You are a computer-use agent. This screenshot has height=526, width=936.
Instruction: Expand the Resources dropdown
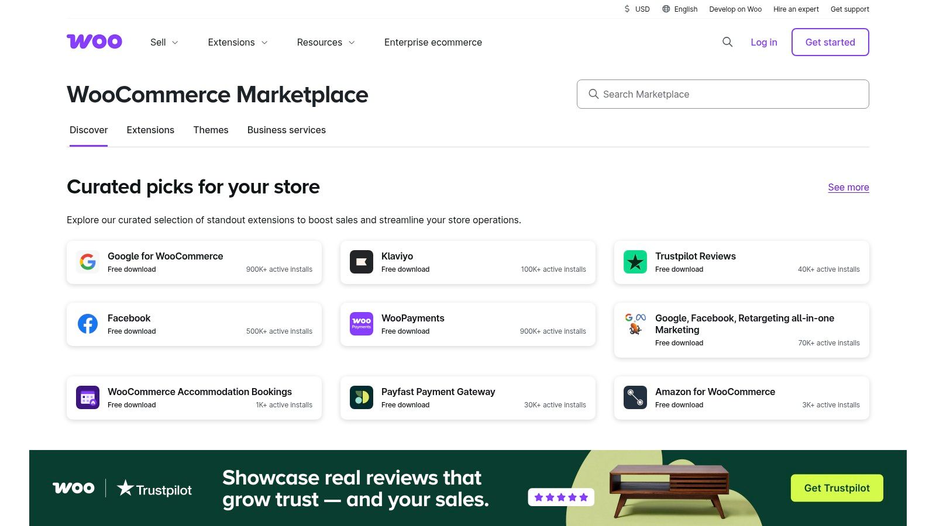(x=325, y=42)
